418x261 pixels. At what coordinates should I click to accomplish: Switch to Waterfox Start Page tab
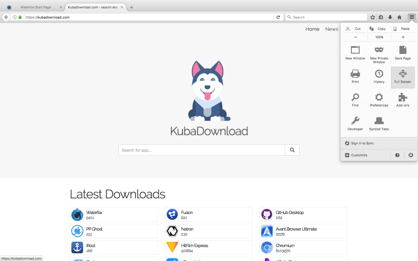click(35, 7)
